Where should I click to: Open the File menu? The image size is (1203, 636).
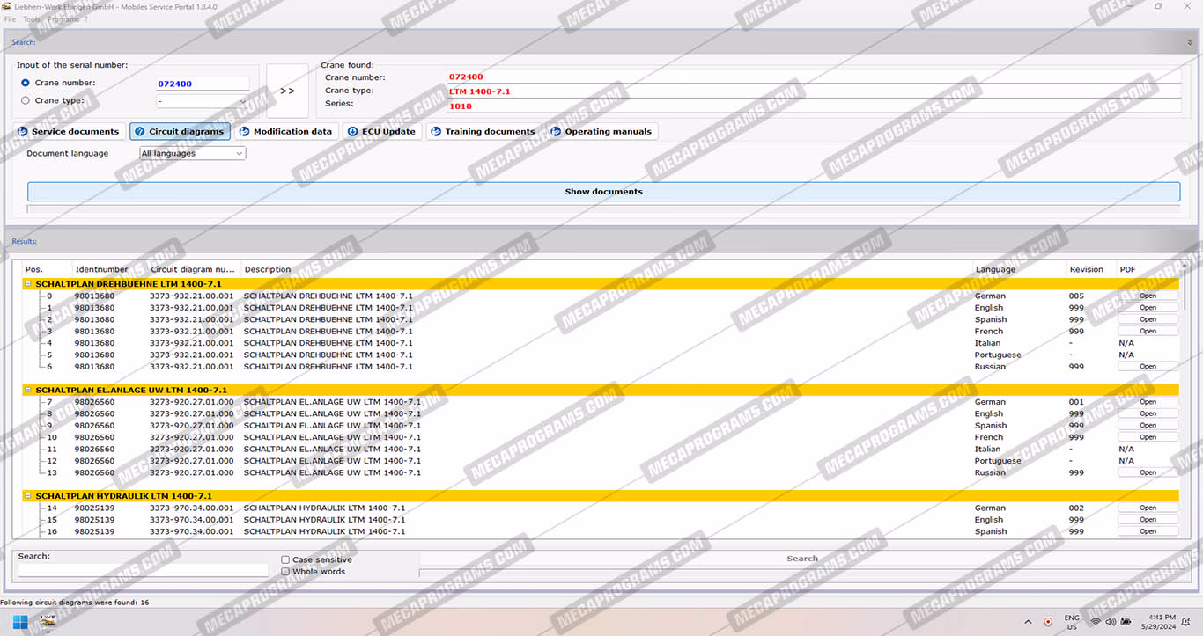(x=11, y=19)
